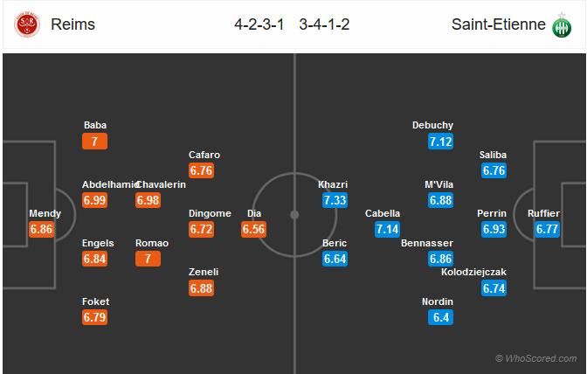The width and height of the screenshot is (587, 374).
Task: Click Cabella's 7.14 rating badge
Action: tap(387, 230)
